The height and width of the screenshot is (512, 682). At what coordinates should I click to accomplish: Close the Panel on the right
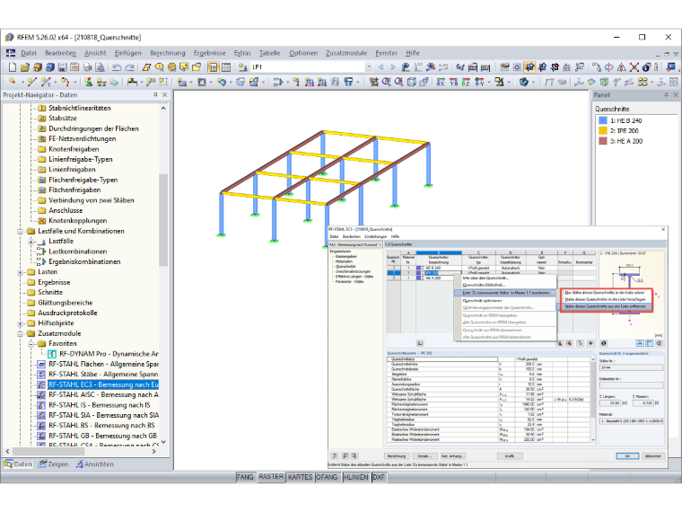(x=676, y=94)
